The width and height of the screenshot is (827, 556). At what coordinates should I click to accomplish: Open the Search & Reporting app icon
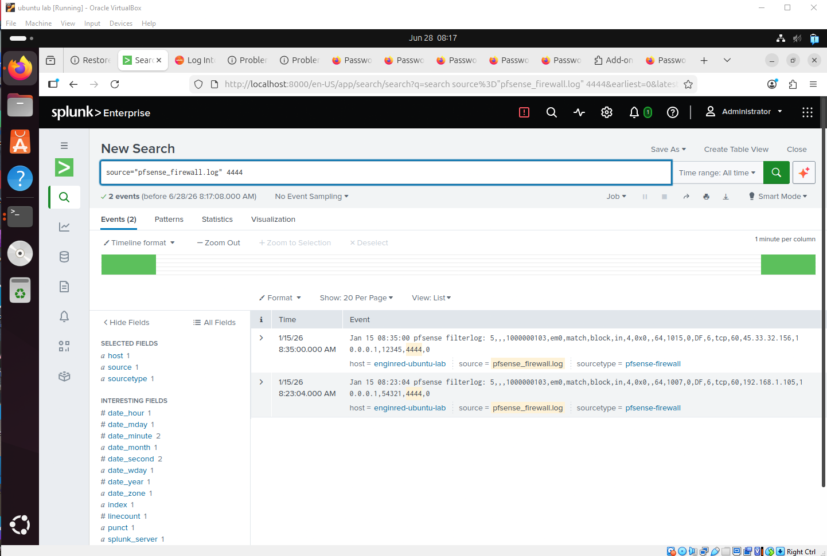(x=64, y=167)
